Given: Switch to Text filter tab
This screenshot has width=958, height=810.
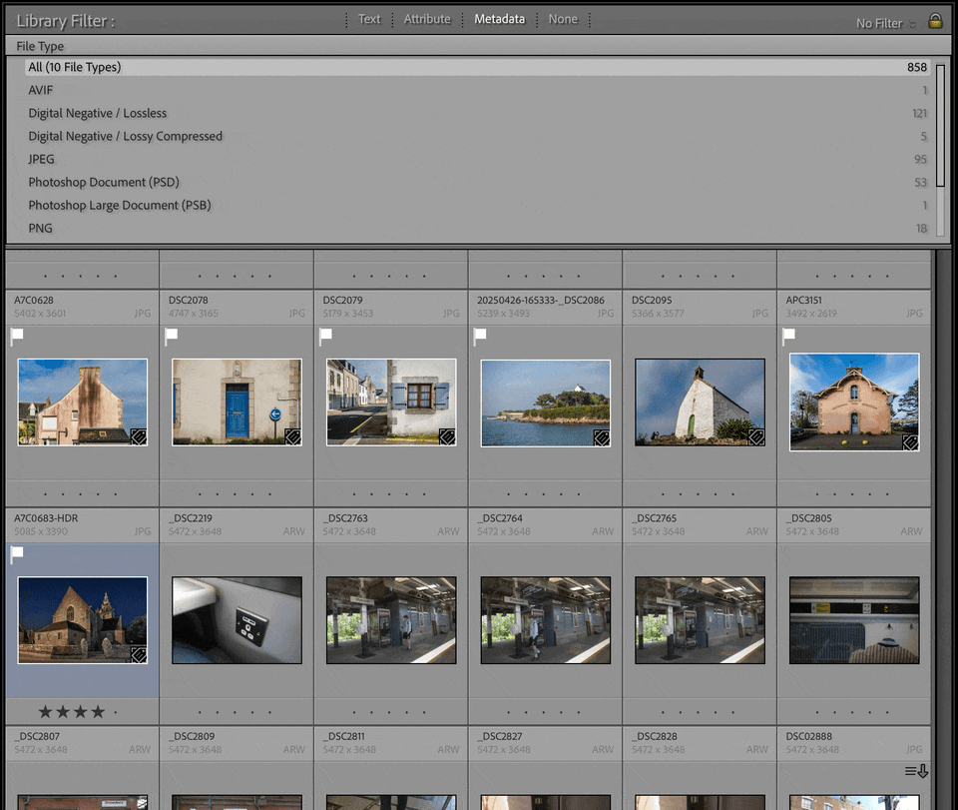Looking at the screenshot, I should coord(369,19).
